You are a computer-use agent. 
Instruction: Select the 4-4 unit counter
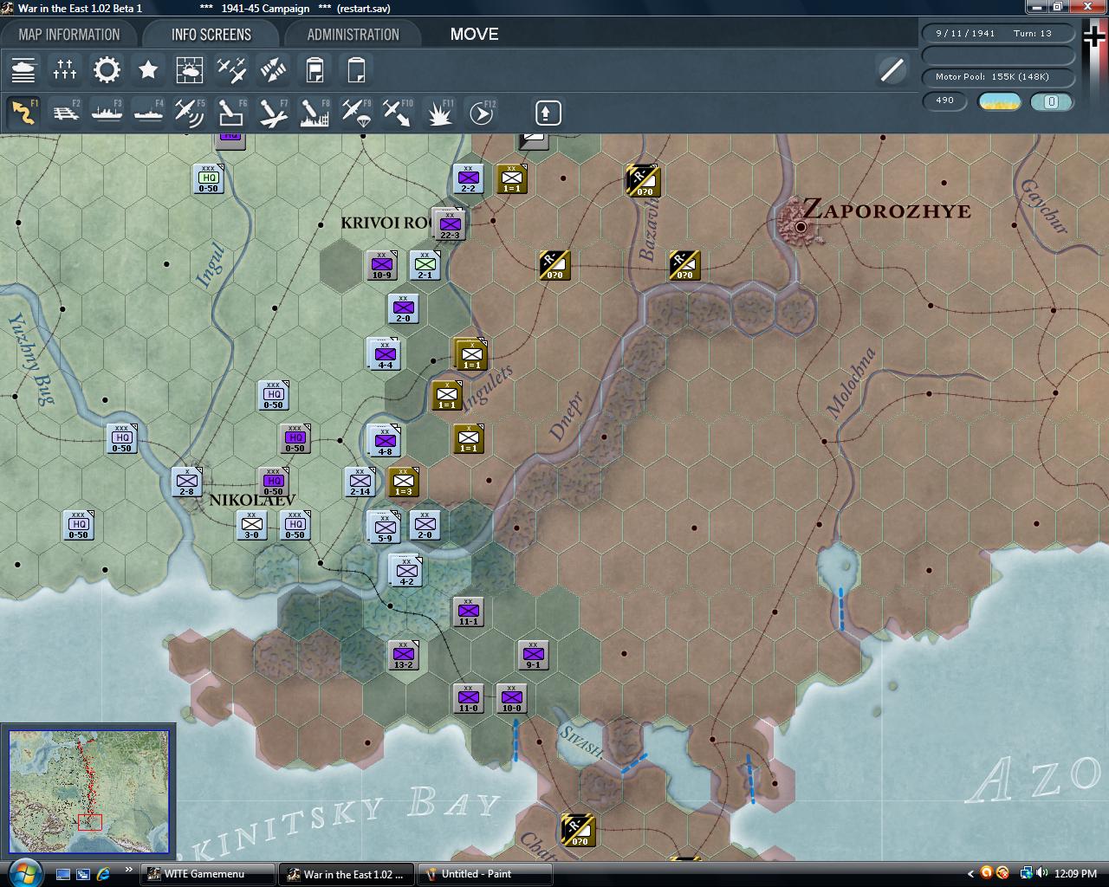385,353
